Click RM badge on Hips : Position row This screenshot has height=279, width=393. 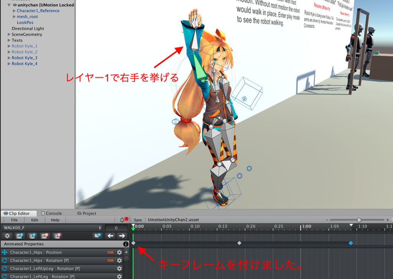(111, 253)
